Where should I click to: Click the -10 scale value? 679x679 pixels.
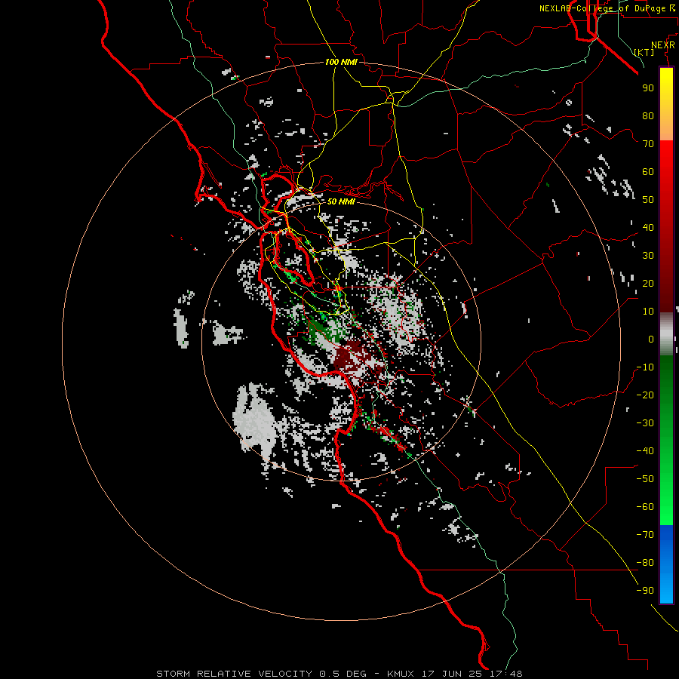pos(645,367)
